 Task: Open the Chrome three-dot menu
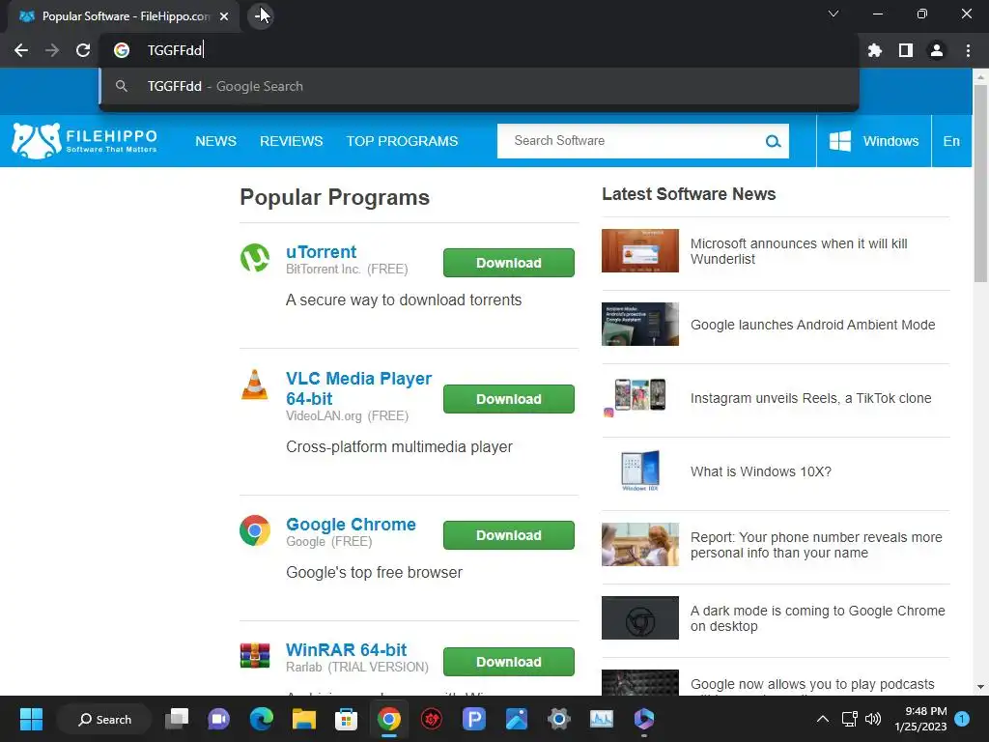tap(968, 50)
